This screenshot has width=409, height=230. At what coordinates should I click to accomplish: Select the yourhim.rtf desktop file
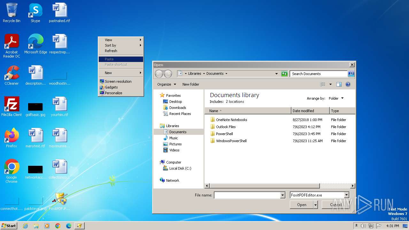(x=59, y=107)
